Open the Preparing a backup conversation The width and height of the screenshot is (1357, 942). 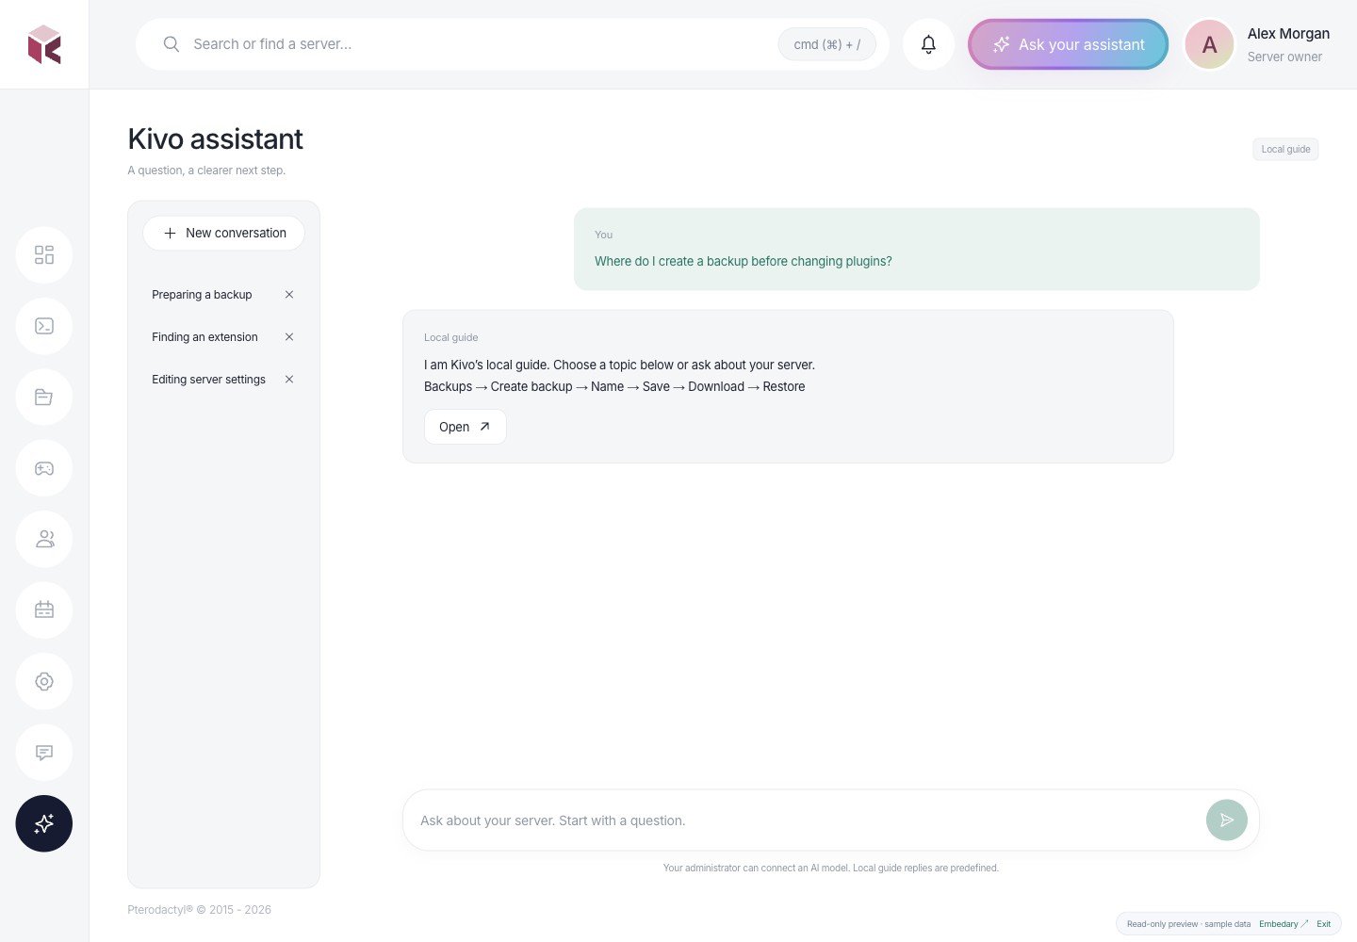point(202,295)
